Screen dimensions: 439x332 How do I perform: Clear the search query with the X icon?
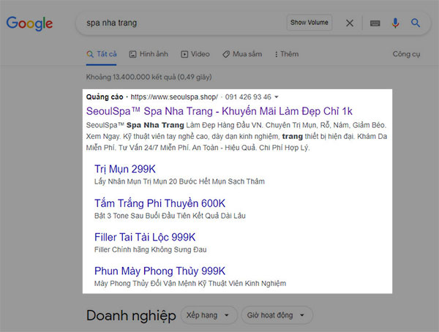(x=350, y=23)
